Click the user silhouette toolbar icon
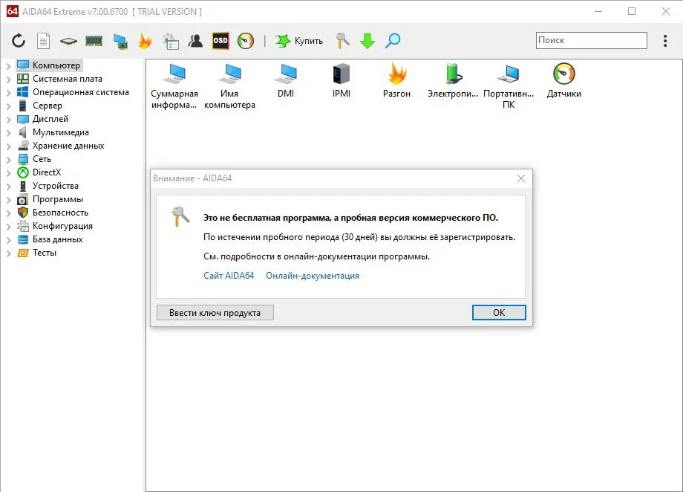 click(x=195, y=41)
